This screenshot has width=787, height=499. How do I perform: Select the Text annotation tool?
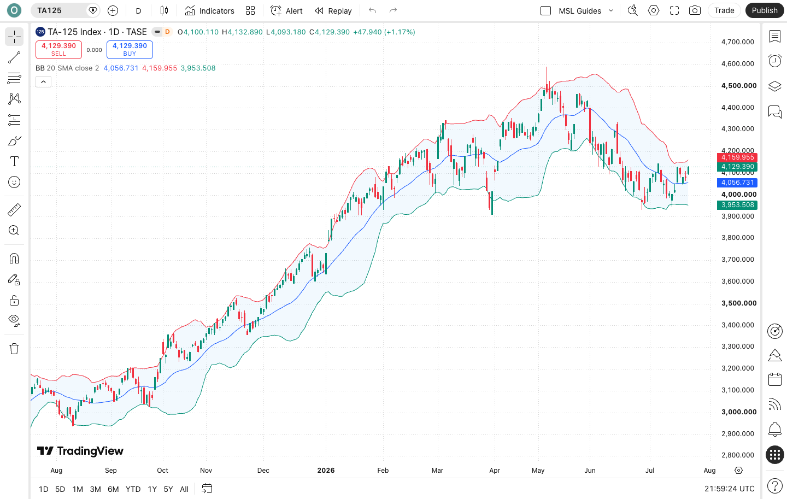14,161
